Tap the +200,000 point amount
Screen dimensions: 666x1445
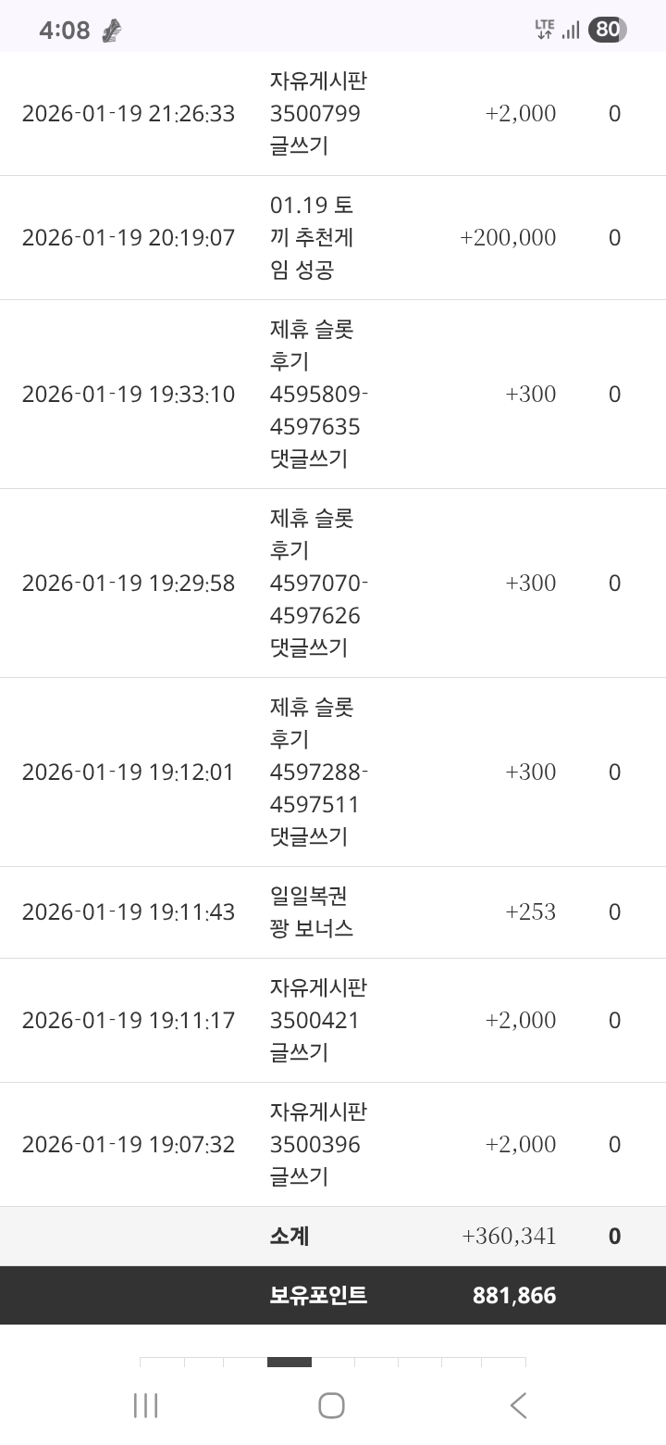tap(508, 238)
